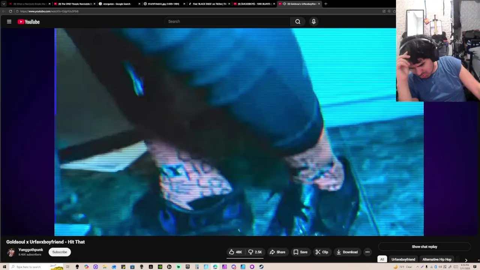Download the video

(x=347, y=252)
